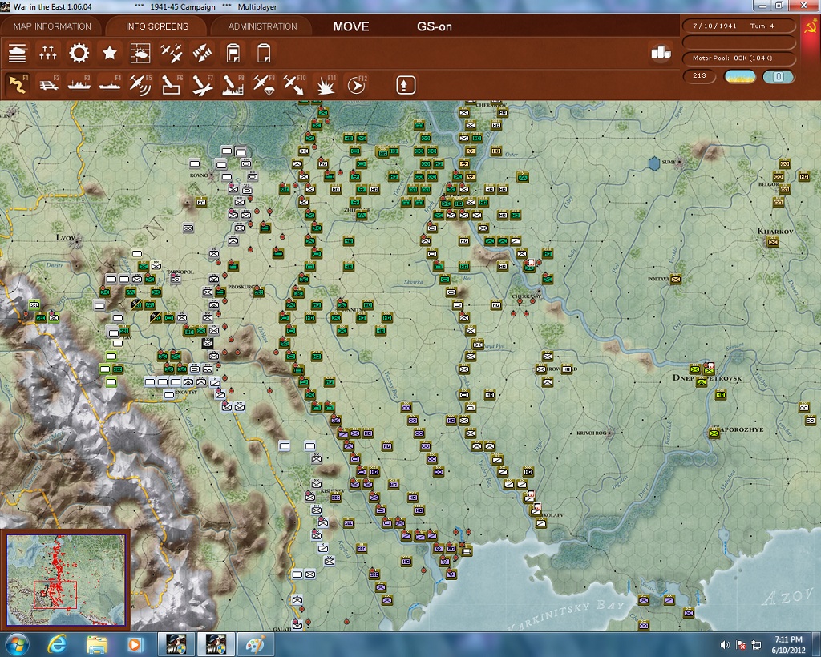Open the losses screen with cross markers

47,53
